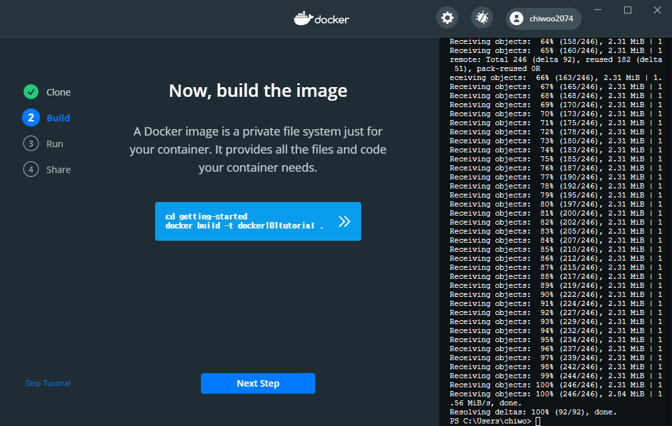This screenshot has width=672, height=426.
Task: Click the 'Now, build the image' heading
Action: [x=258, y=91]
